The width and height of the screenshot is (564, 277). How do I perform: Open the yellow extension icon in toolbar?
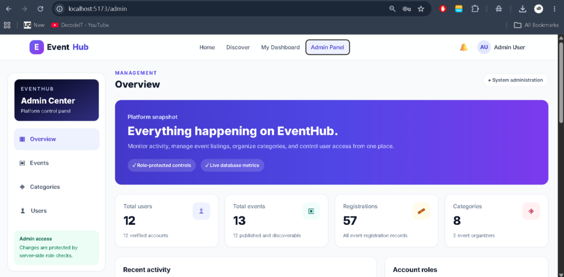(459, 9)
